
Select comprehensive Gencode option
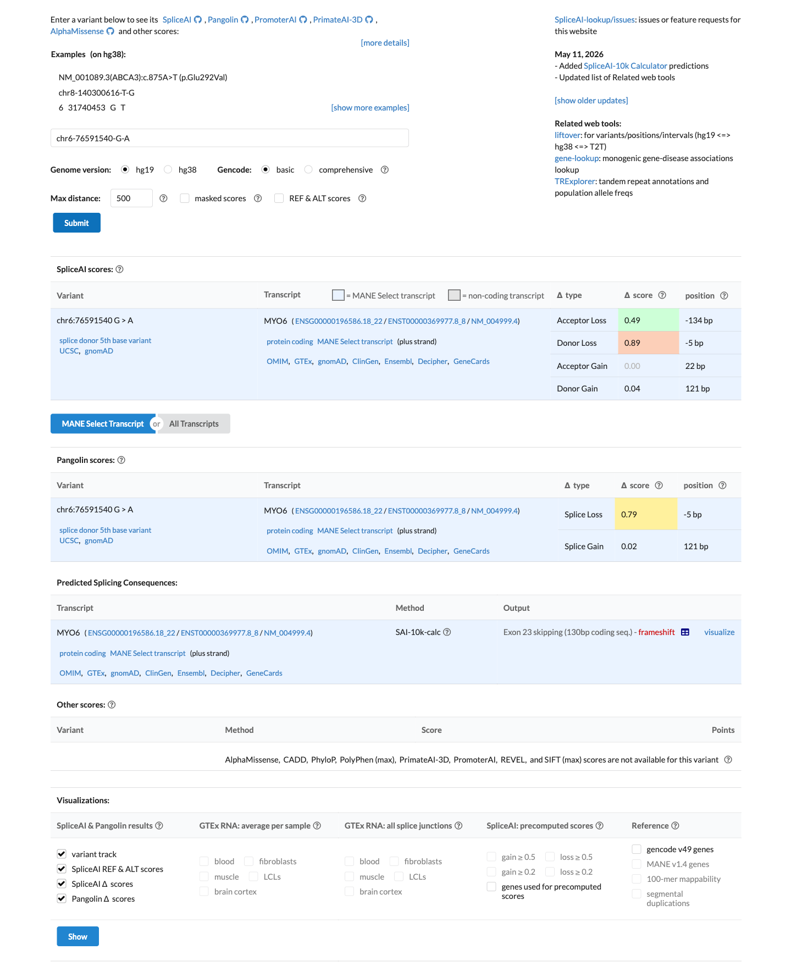(x=308, y=169)
